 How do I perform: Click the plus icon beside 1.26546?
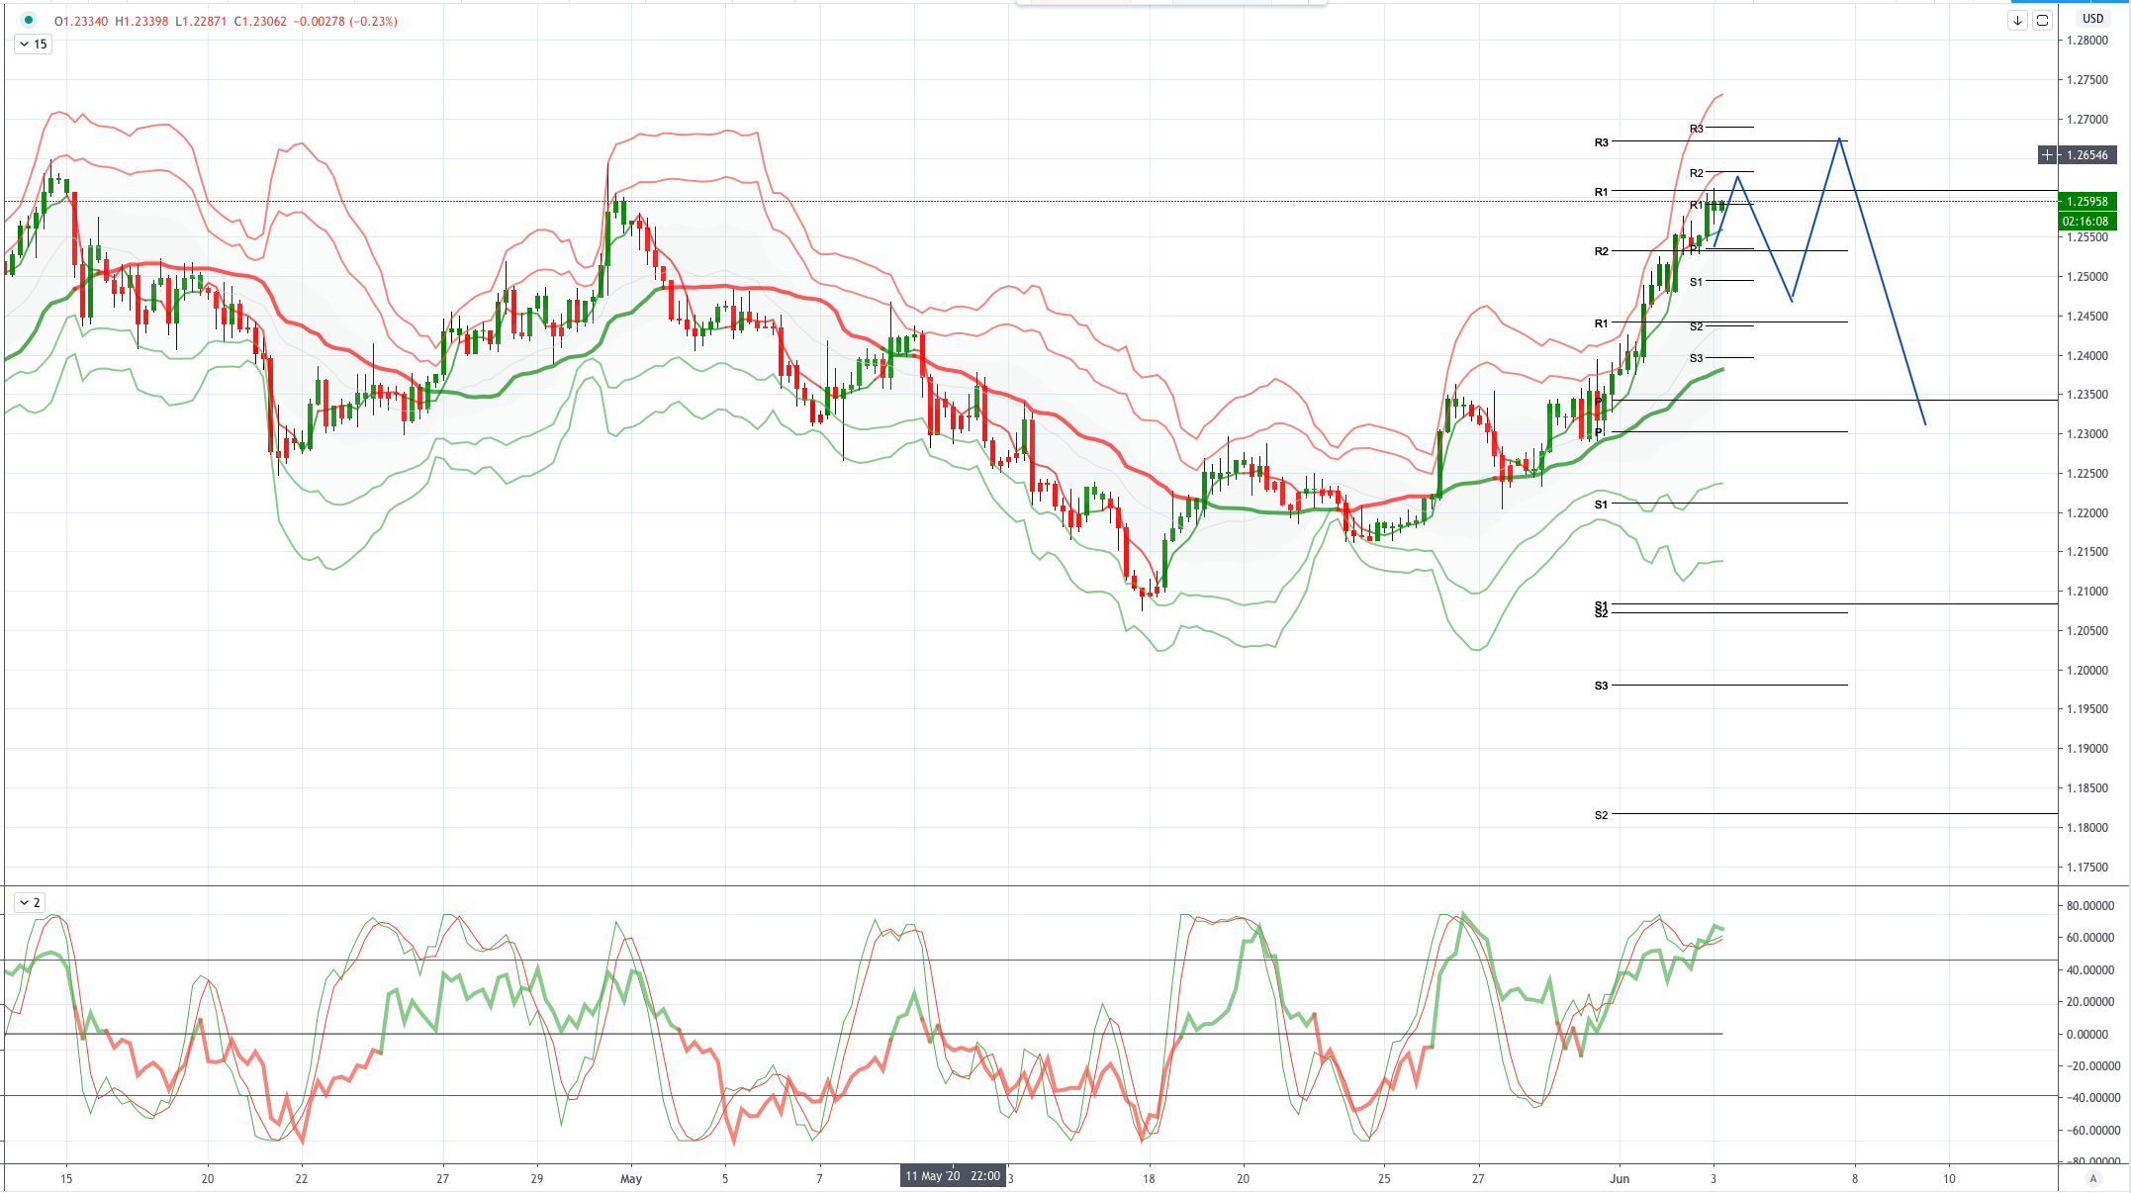(x=2047, y=154)
